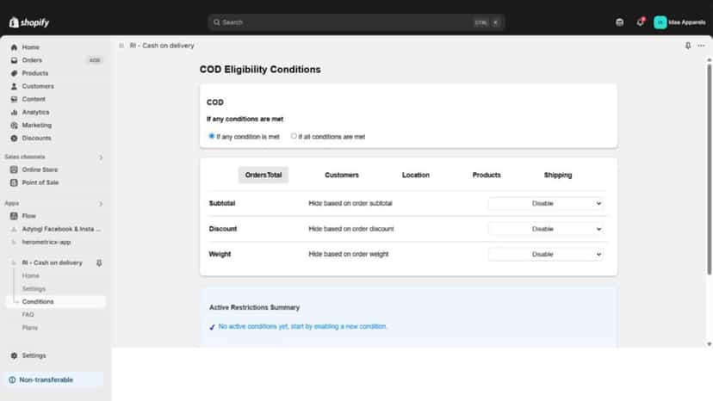Open the Subtotal Disable dropdown
The image size is (713, 401).
click(546, 204)
